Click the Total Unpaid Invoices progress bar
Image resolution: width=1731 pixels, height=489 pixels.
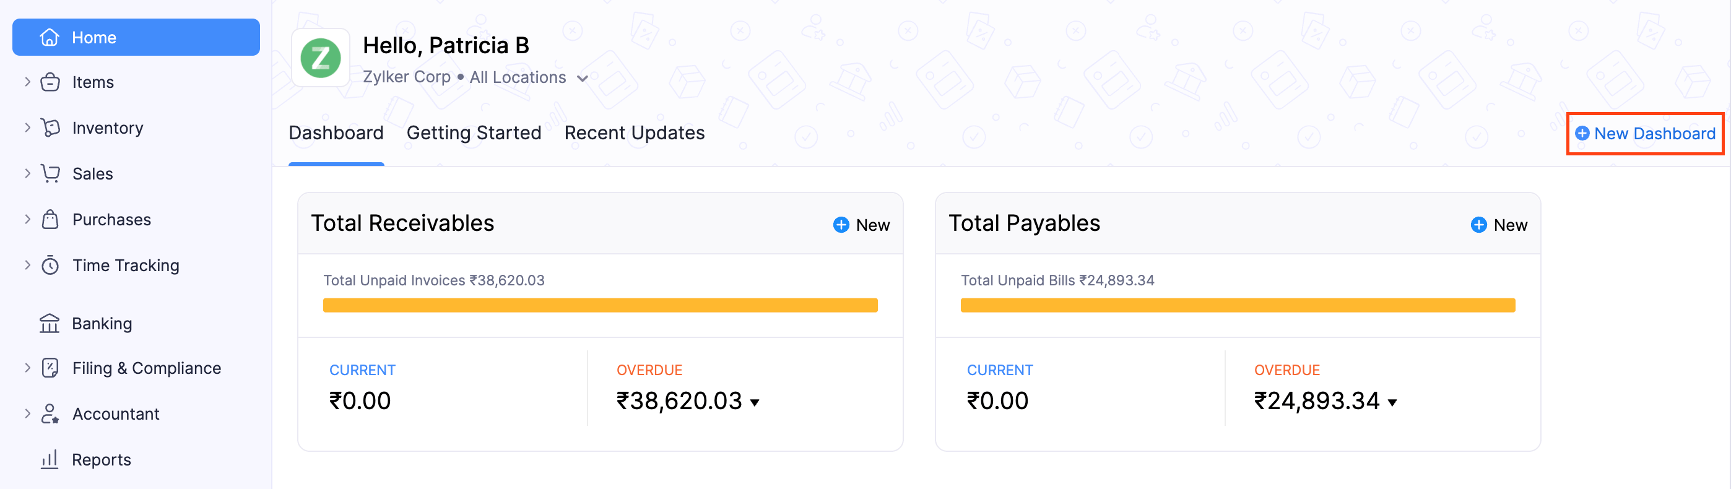pos(600,306)
